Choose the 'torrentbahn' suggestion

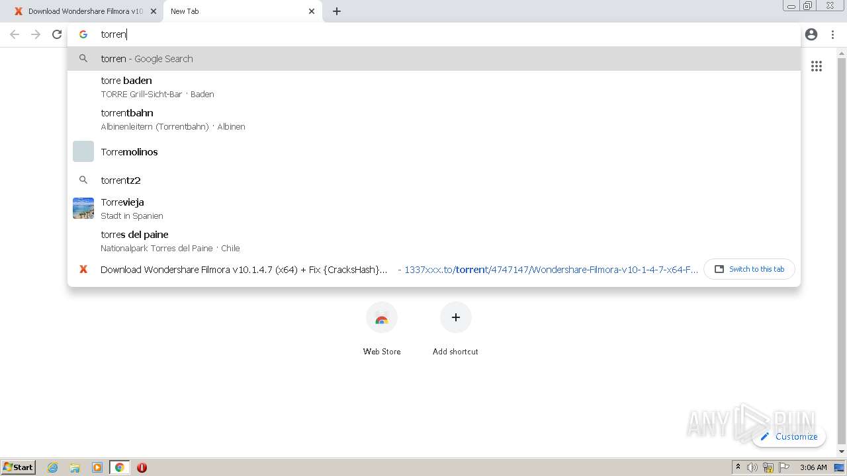434,119
